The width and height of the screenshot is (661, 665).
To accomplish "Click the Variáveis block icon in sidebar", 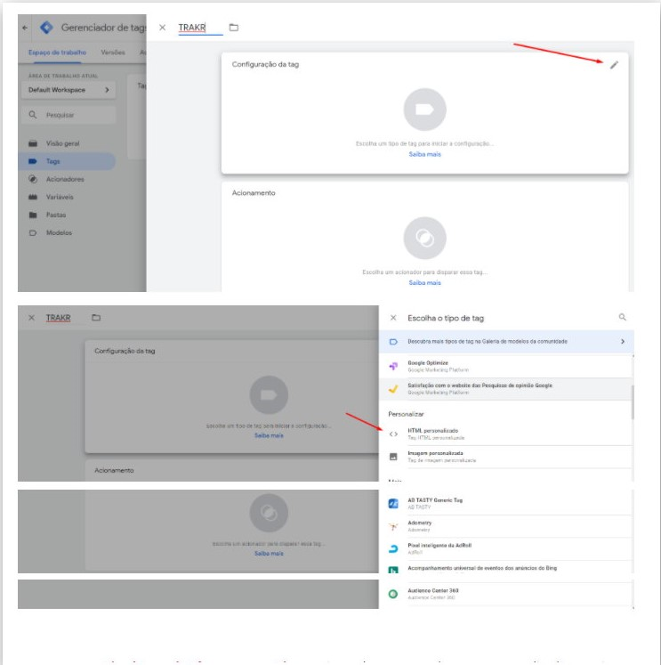I will point(33,197).
